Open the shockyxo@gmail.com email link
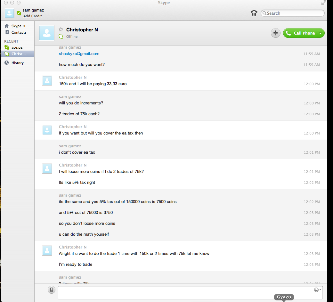333x302 pixels. coord(79,54)
